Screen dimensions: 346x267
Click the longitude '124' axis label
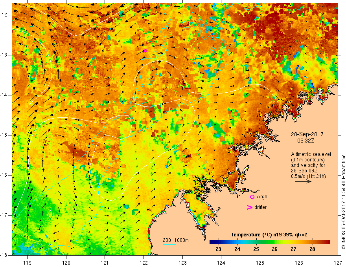tap(221, 263)
